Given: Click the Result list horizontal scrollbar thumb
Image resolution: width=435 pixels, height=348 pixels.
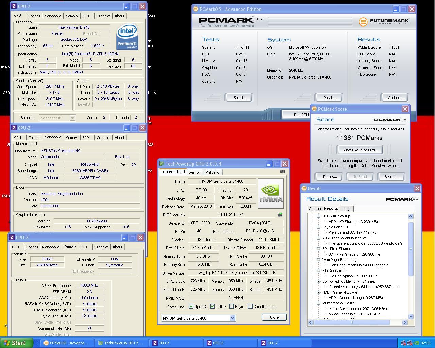Looking at the screenshot, I should coord(352,322).
